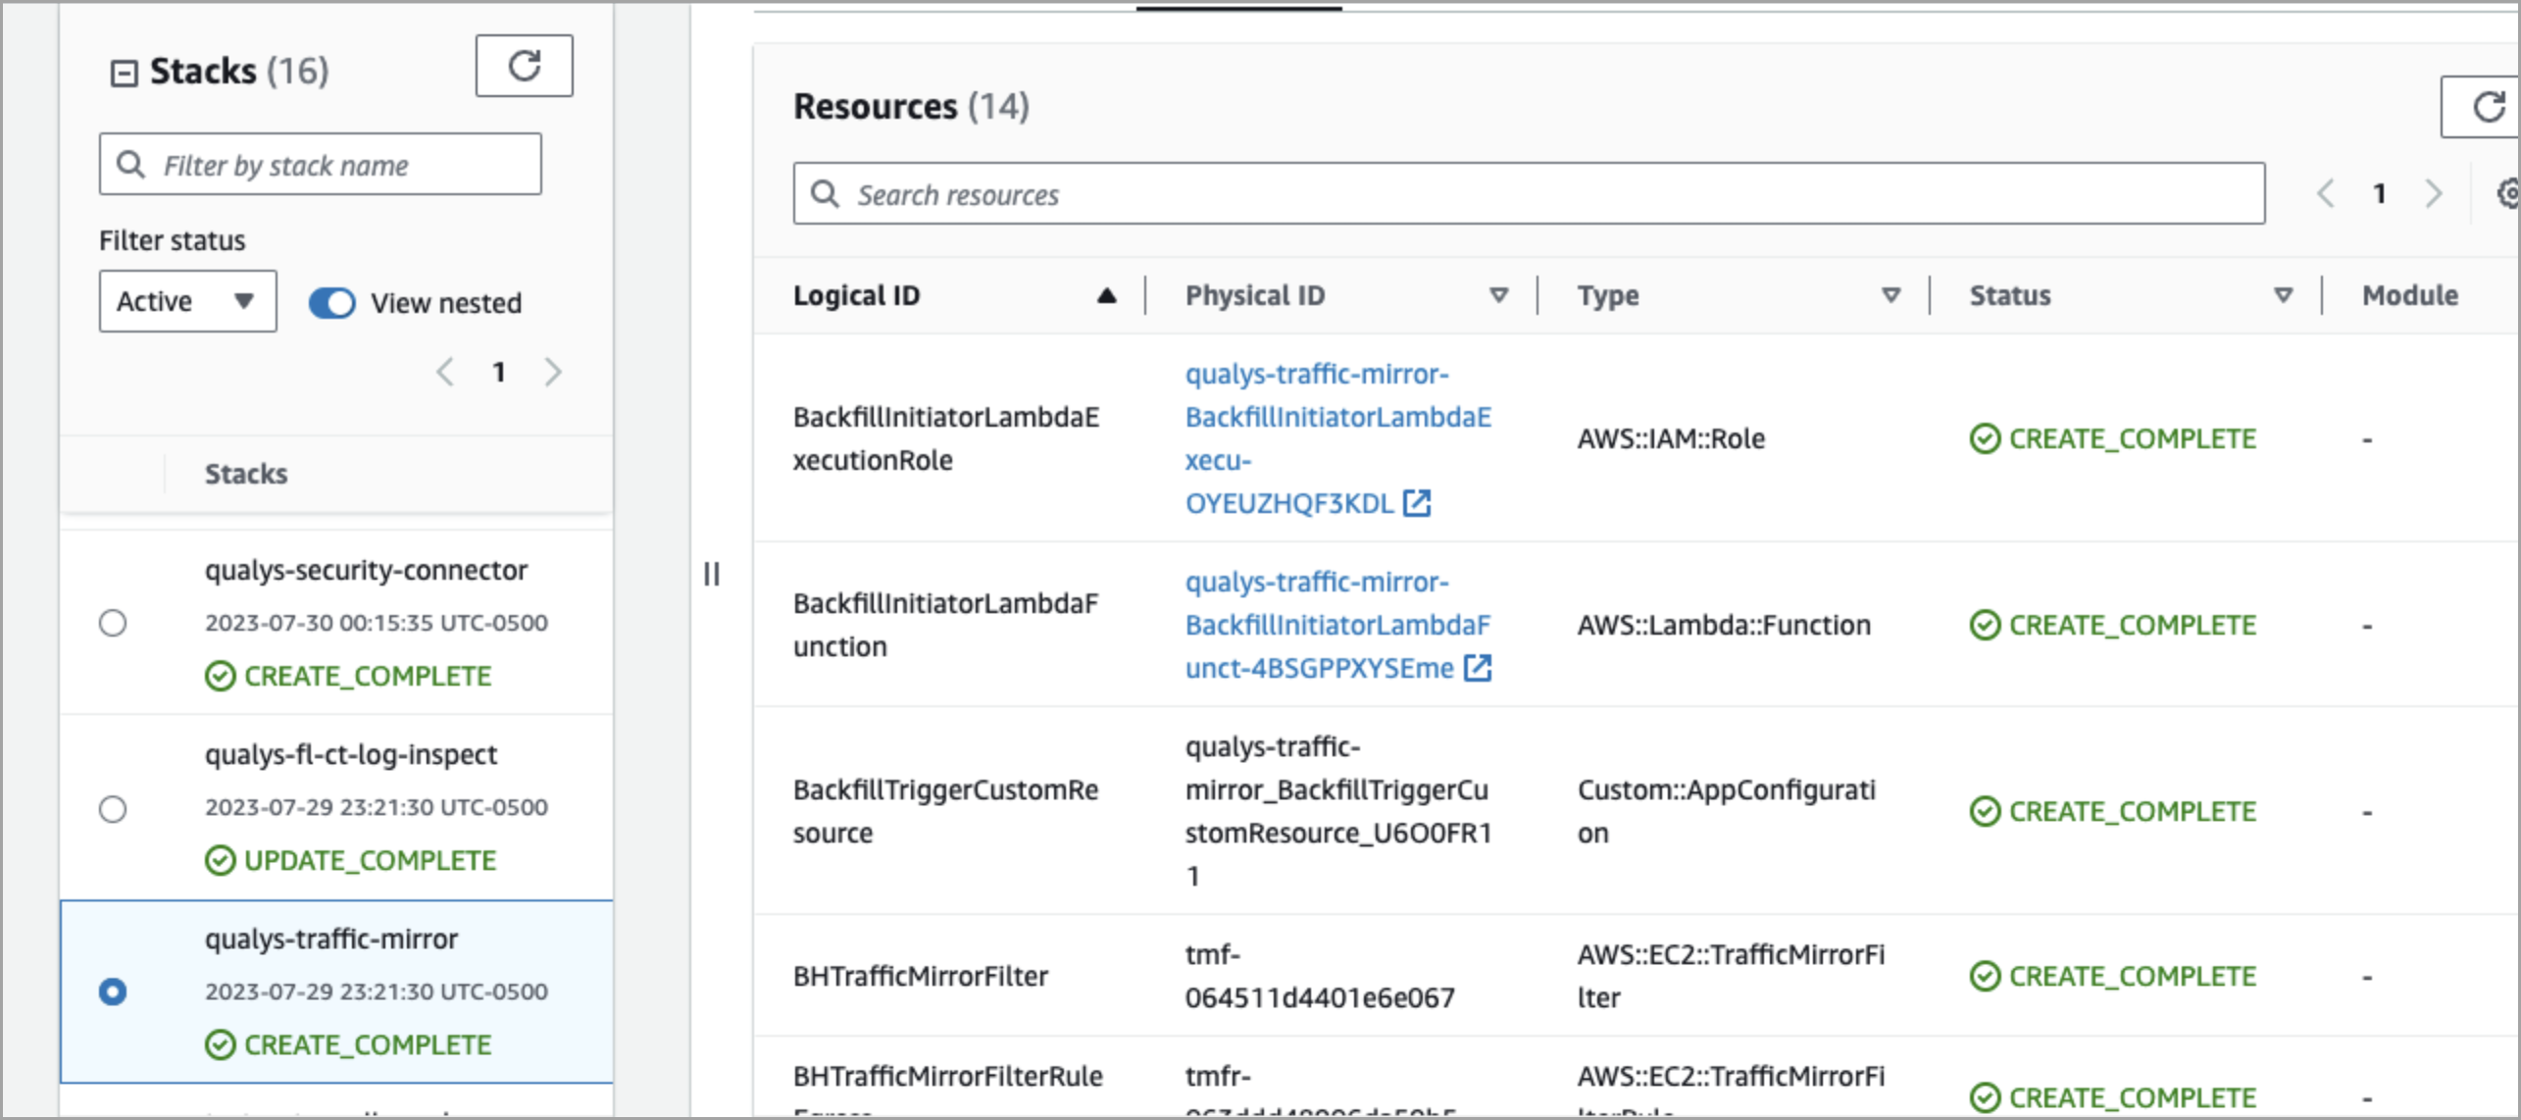
Task: Click the Search resources field
Action: pyautogui.click(x=1529, y=194)
